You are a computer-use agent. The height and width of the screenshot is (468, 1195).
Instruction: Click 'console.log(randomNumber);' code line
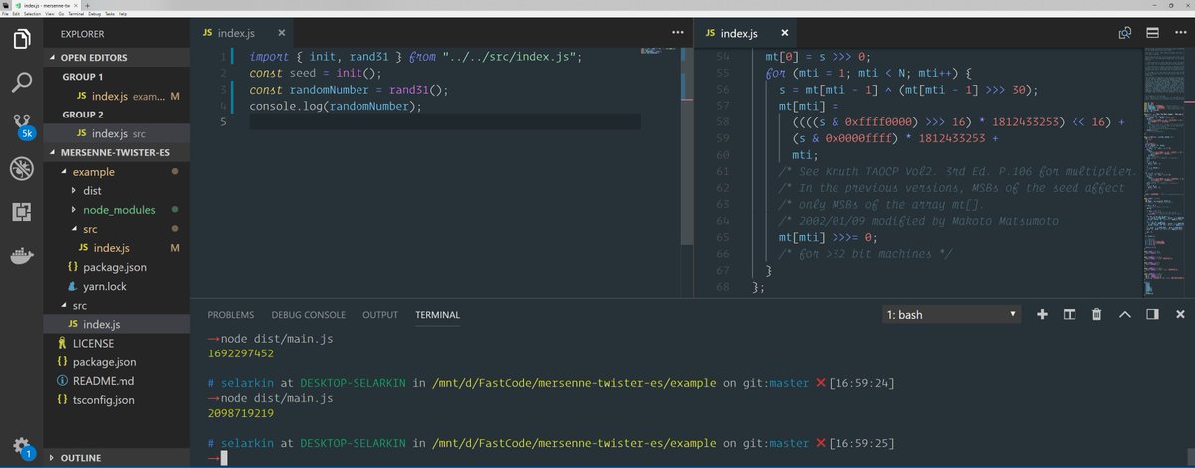(336, 106)
